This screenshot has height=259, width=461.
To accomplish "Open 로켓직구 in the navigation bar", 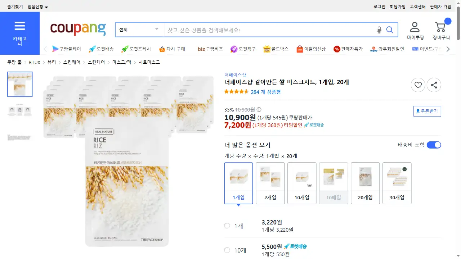I will pyautogui.click(x=243, y=49).
